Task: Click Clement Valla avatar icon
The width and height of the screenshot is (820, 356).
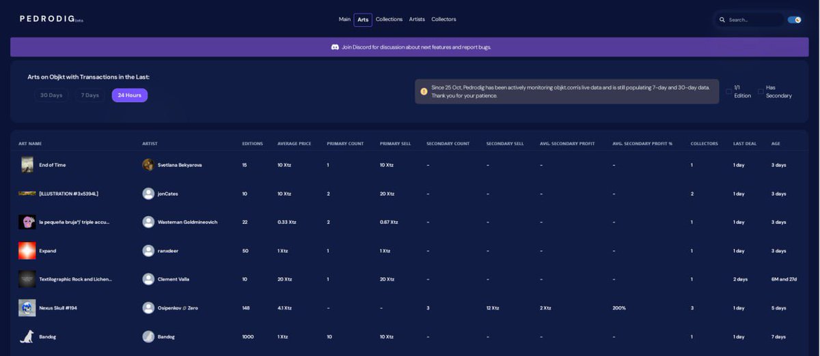Action: [x=148, y=279]
